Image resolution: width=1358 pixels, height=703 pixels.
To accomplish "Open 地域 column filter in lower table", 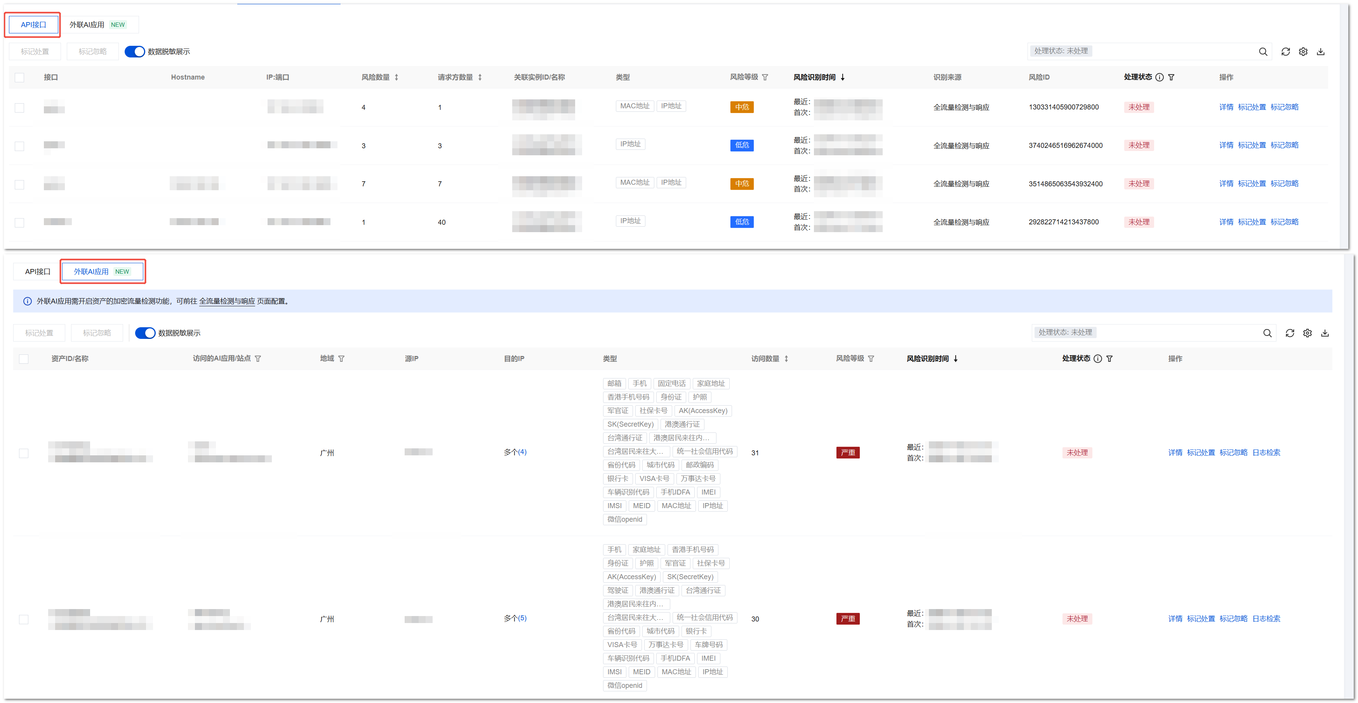I will [341, 359].
